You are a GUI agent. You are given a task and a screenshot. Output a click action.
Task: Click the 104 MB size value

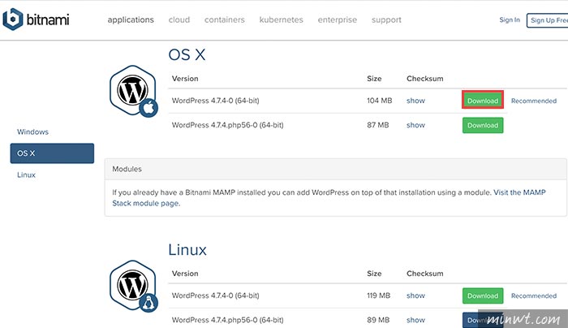point(379,101)
